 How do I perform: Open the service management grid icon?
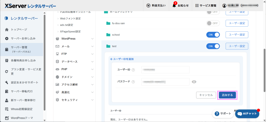[x=197, y=5]
